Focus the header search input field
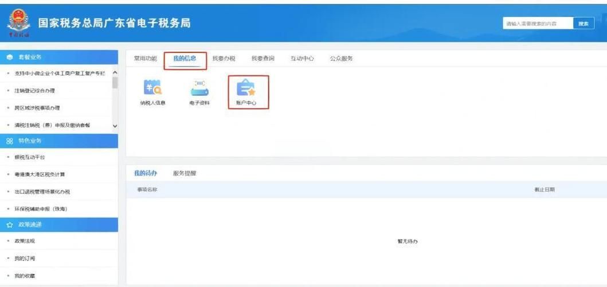The image size is (607, 287). point(538,24)
